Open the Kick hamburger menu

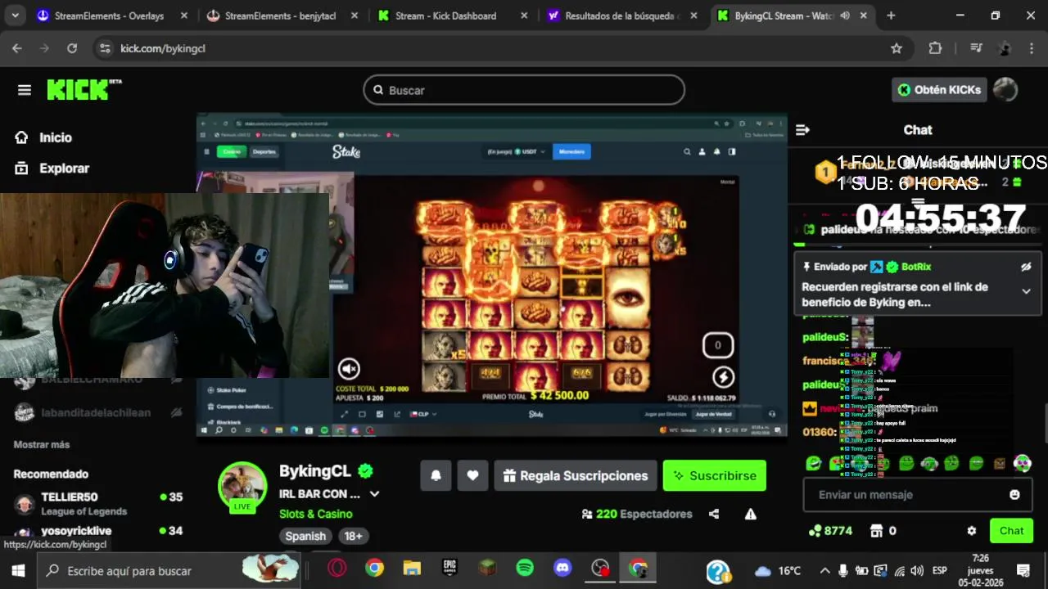(x=24, y=90)
